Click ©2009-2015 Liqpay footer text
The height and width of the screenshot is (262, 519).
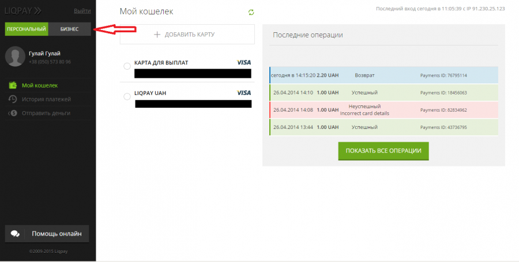click(48, 252)
